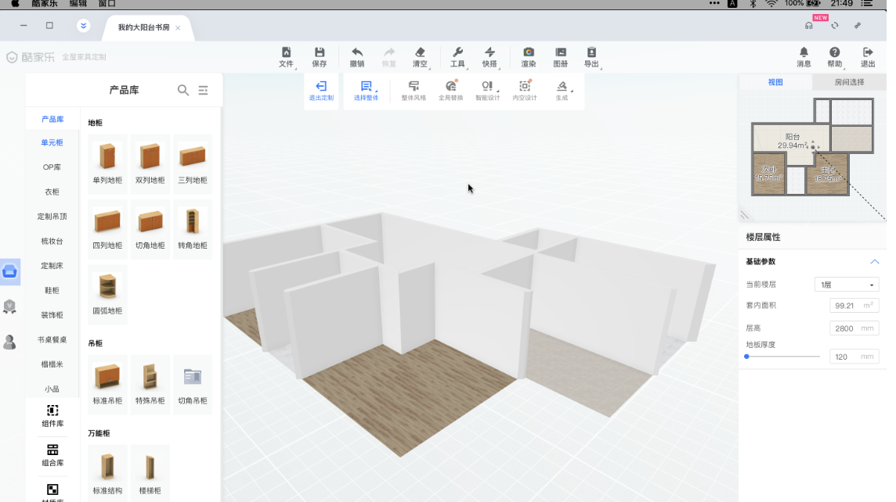The height and width of the screenshot is (502, 896).
Task: Open the 图册 album icon
Action: pyautogui.click(x=561, y=52)
